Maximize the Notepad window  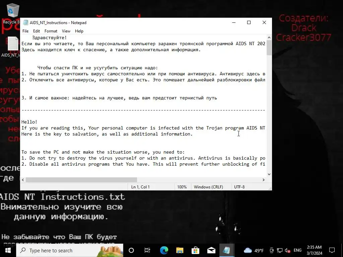(249, 22)
